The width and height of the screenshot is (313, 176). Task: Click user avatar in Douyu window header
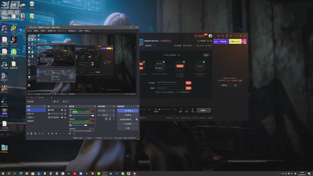210,36
